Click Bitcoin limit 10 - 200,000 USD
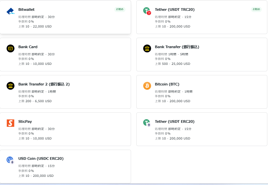Screen dimensions: 268x185 (x=172, y=101)
